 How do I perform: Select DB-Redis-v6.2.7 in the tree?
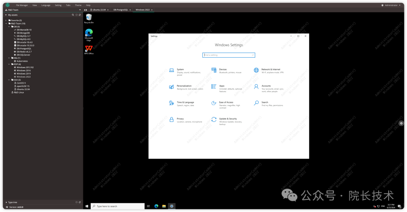24,52
